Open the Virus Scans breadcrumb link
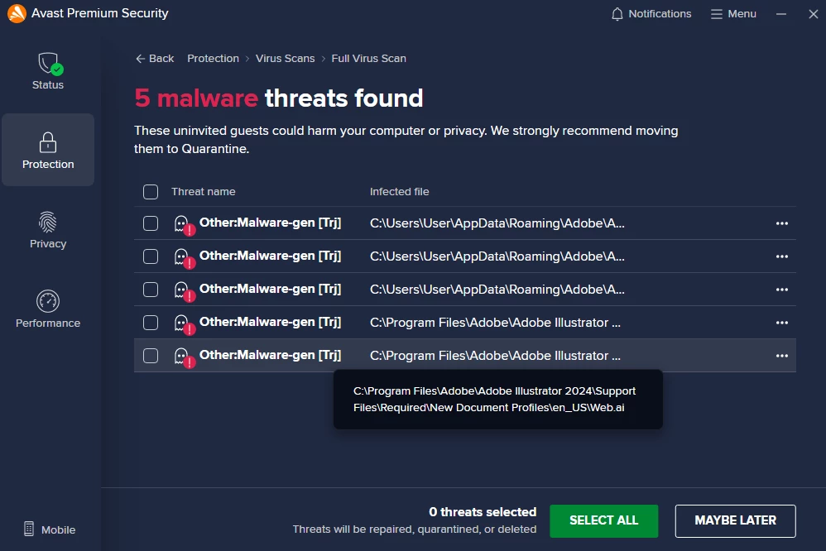This screenshot has height=551, width=826. click(285, 59)
